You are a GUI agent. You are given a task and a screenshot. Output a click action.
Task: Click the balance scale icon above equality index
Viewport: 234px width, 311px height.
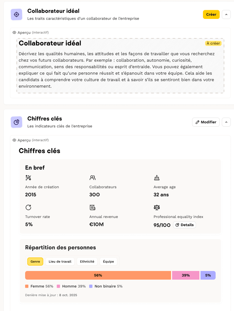[x=157, y=207]
